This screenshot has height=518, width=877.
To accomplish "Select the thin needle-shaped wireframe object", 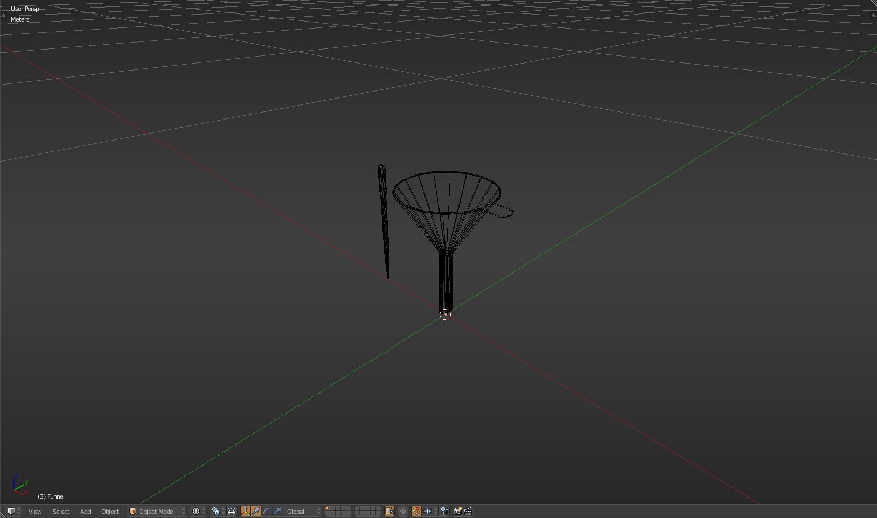I will pyautogui.click(x=384, y=221).
